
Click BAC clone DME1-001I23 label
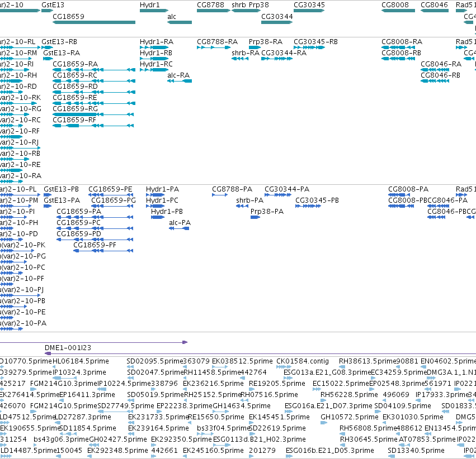(68, 348)
